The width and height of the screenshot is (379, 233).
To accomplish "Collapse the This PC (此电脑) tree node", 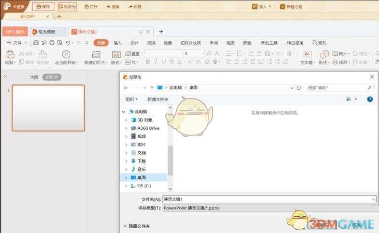I will [x=123, y=111].
